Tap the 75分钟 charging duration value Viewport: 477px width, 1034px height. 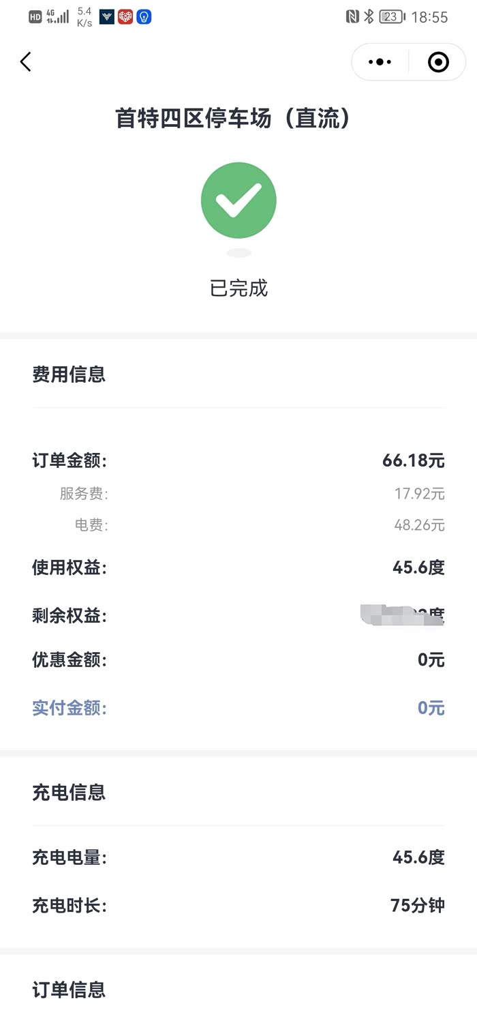(417, 906)
